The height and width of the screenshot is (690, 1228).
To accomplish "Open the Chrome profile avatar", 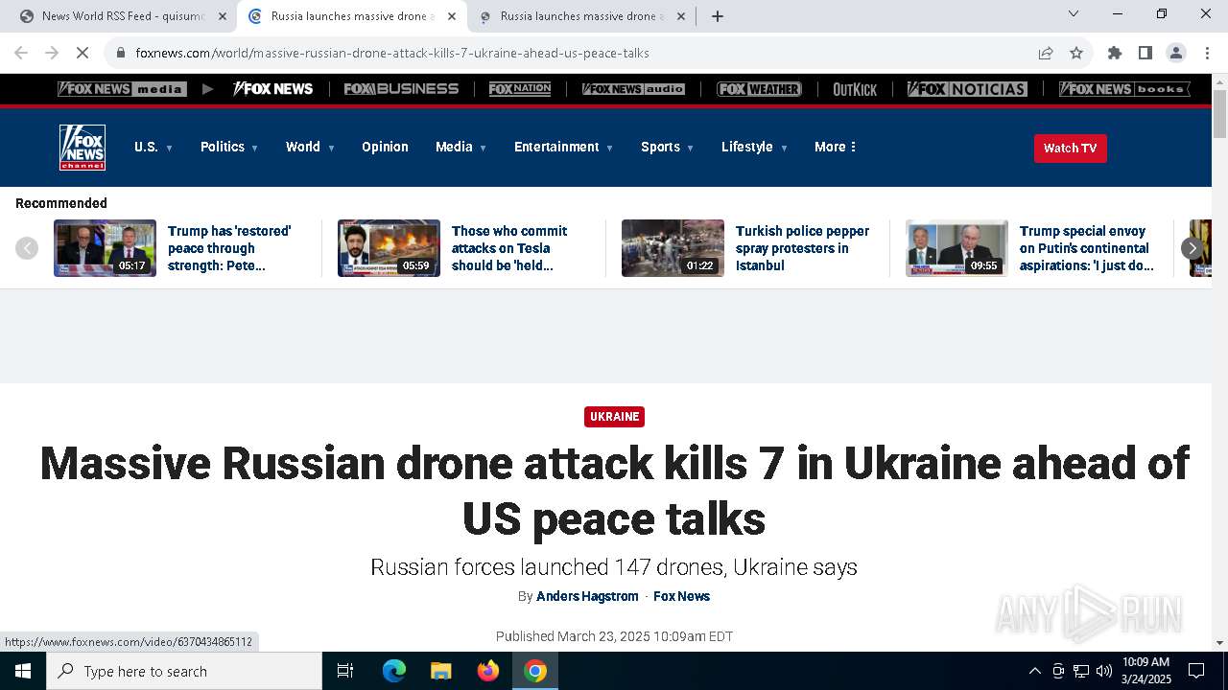I will pyautogui.click(x=1176, y=53).
